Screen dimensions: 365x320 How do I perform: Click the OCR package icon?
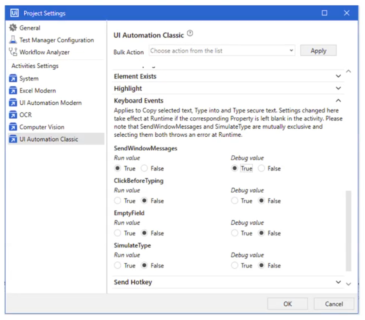[13, 114]
